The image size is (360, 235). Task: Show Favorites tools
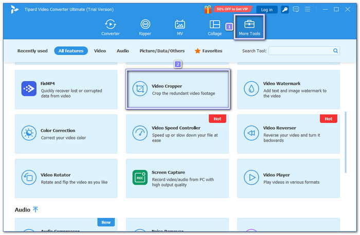coord(208,51)
